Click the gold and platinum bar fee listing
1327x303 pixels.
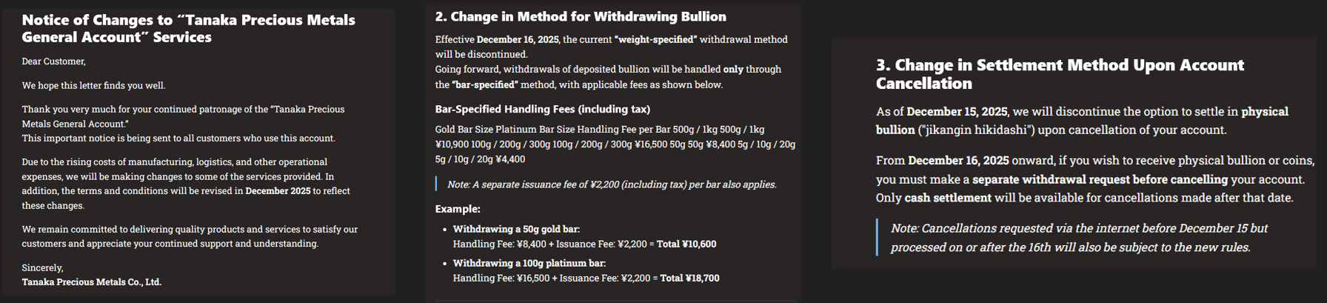coord(615,144)
